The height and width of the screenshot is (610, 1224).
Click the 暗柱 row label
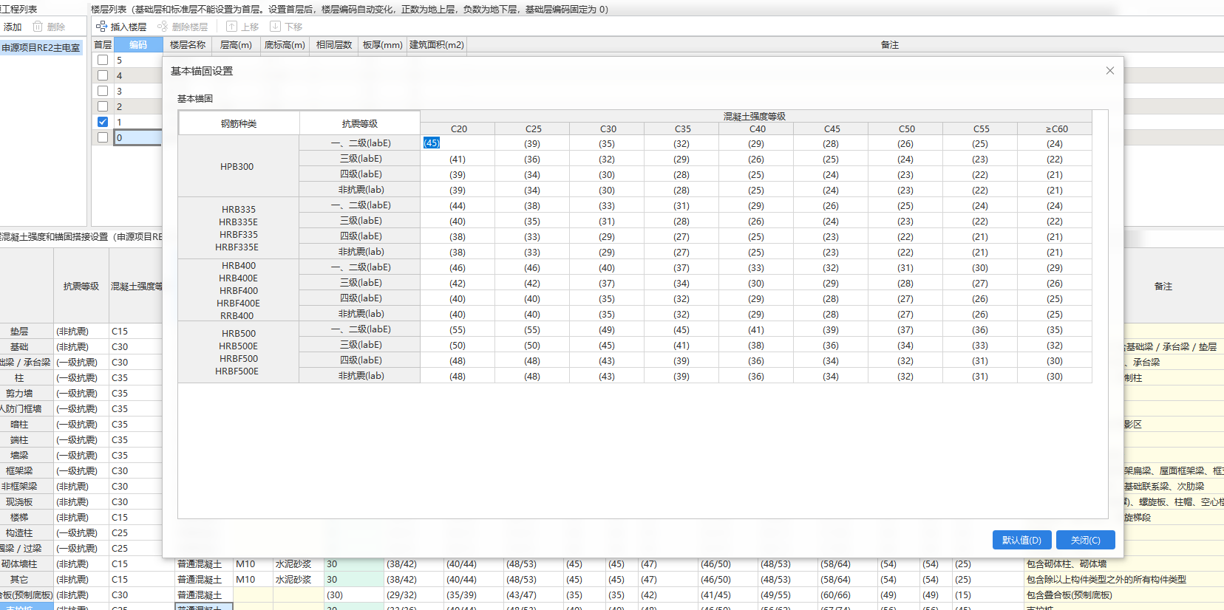[19, 425]
